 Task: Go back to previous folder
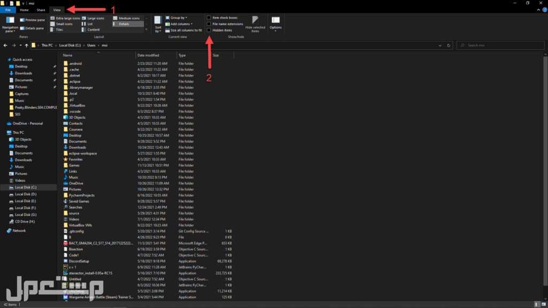click(5, 45)
